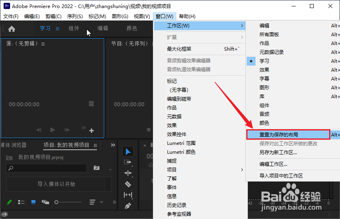
Task: Adjust the thumbnail zoom slider handle
Action: pos(56,202)
